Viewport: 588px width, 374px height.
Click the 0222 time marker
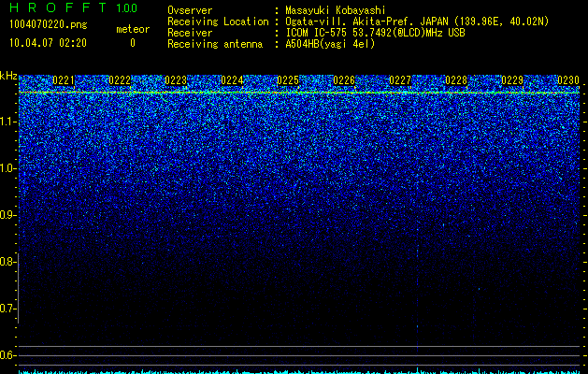120,80
